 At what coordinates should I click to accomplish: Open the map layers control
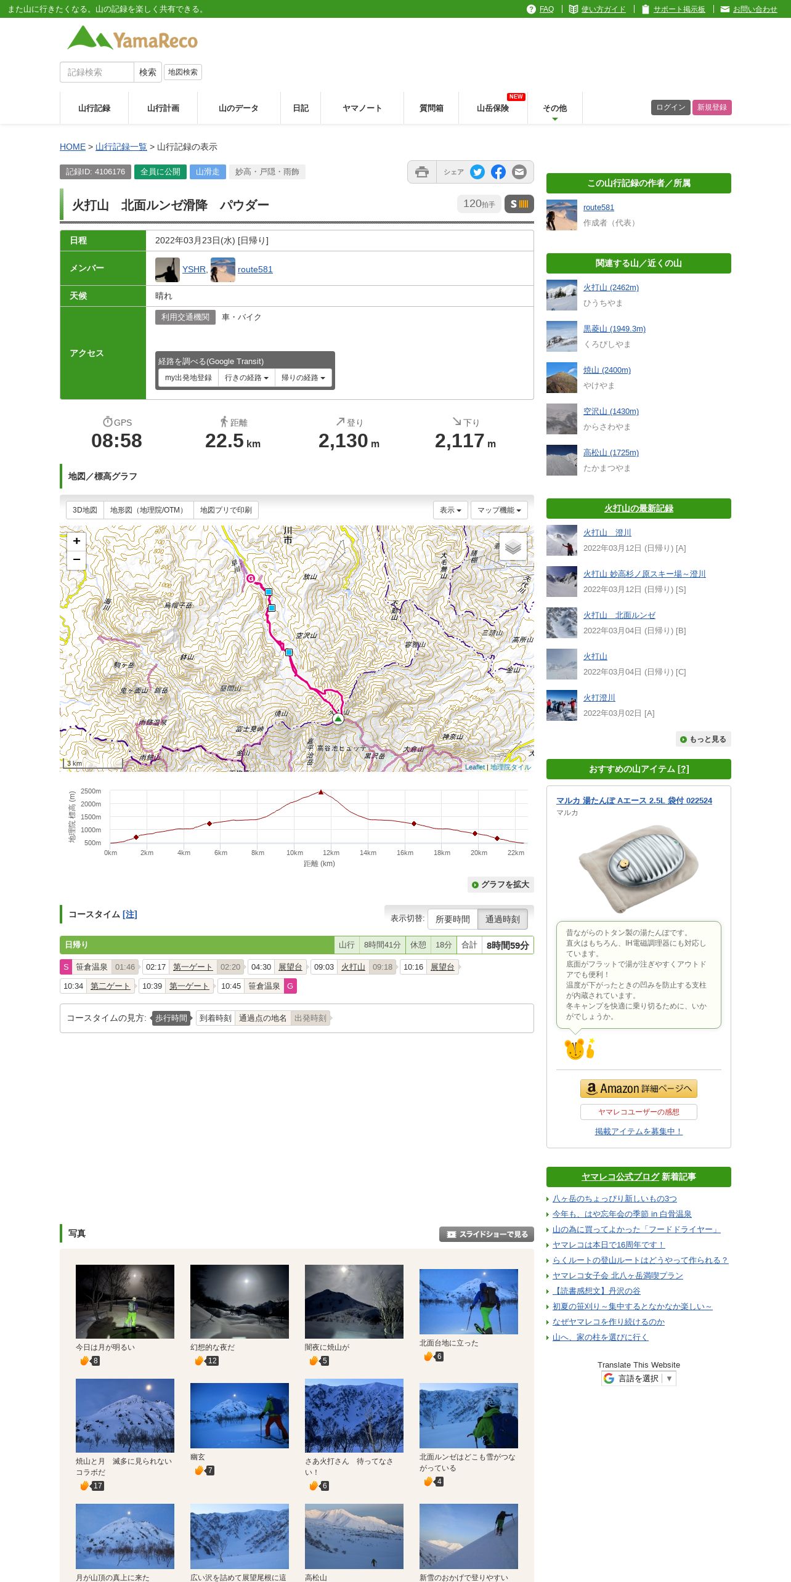click(x=513, y=546)
